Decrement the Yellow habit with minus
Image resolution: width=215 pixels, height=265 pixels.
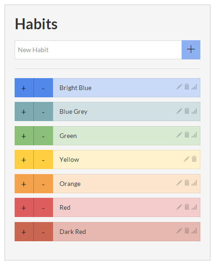[x=43, y=160]
